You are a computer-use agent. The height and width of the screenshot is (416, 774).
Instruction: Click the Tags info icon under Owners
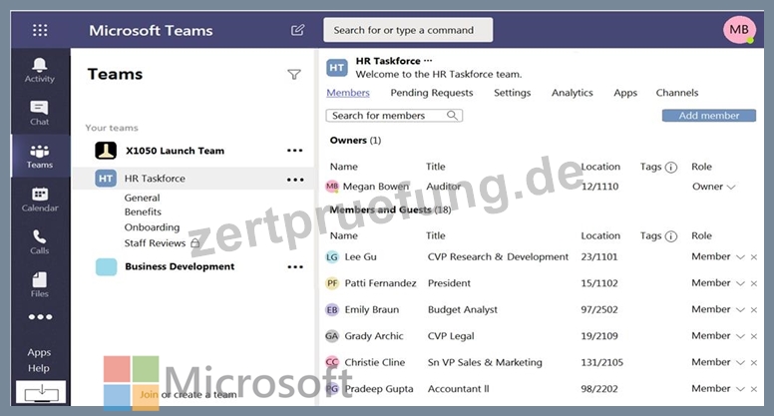coord(671,168)
